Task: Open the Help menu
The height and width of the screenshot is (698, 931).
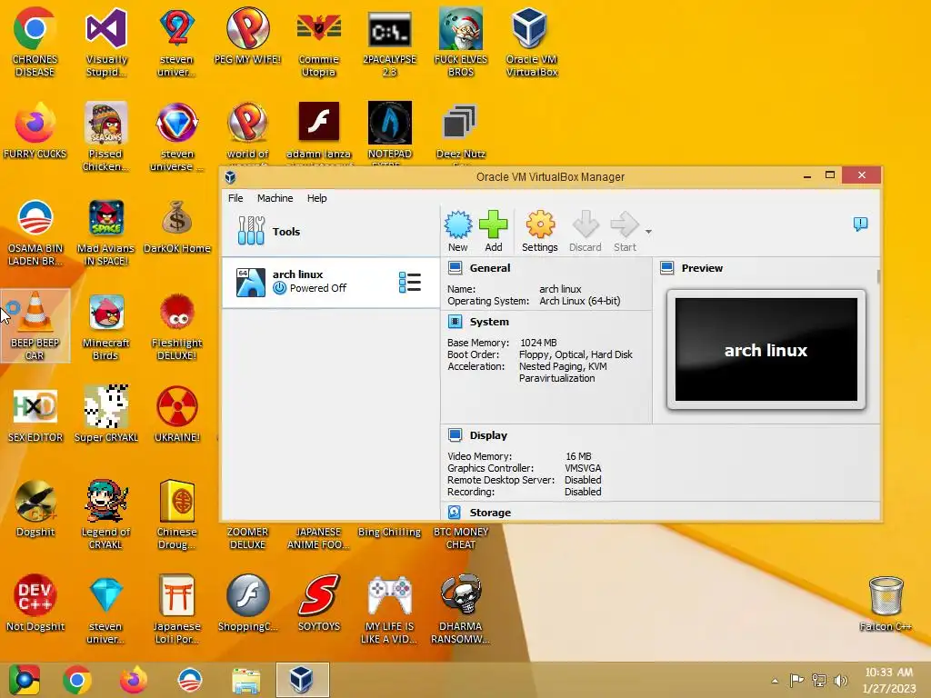Action: (316, 197)
